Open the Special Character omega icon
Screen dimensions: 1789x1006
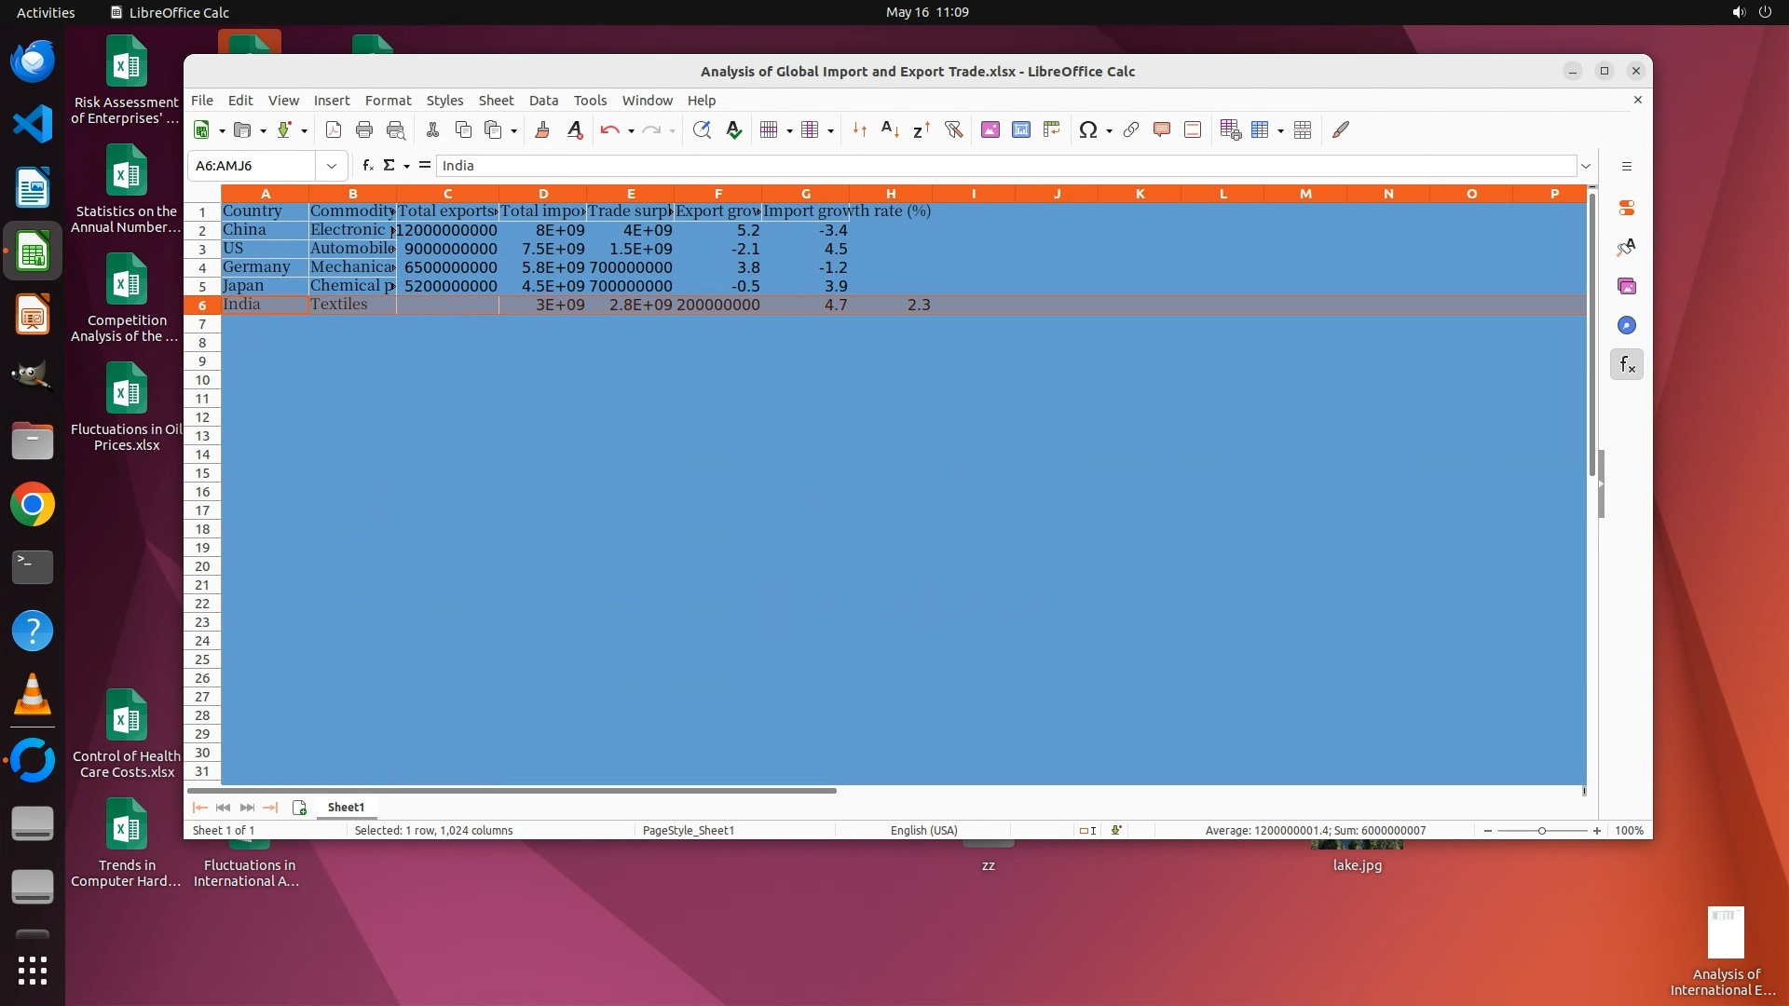1087,130
